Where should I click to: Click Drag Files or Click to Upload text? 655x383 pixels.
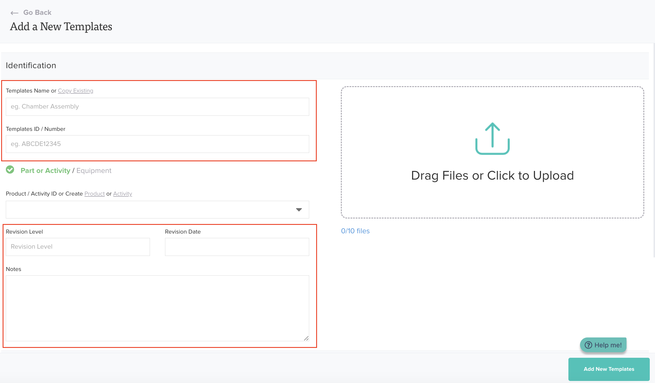coord(492,176)
